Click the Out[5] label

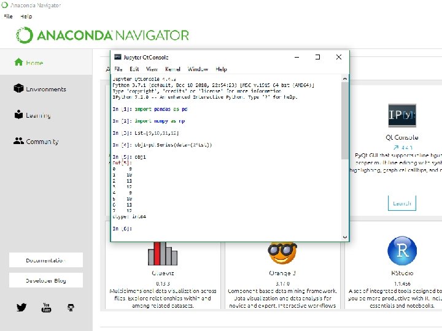tap(122, 162)
